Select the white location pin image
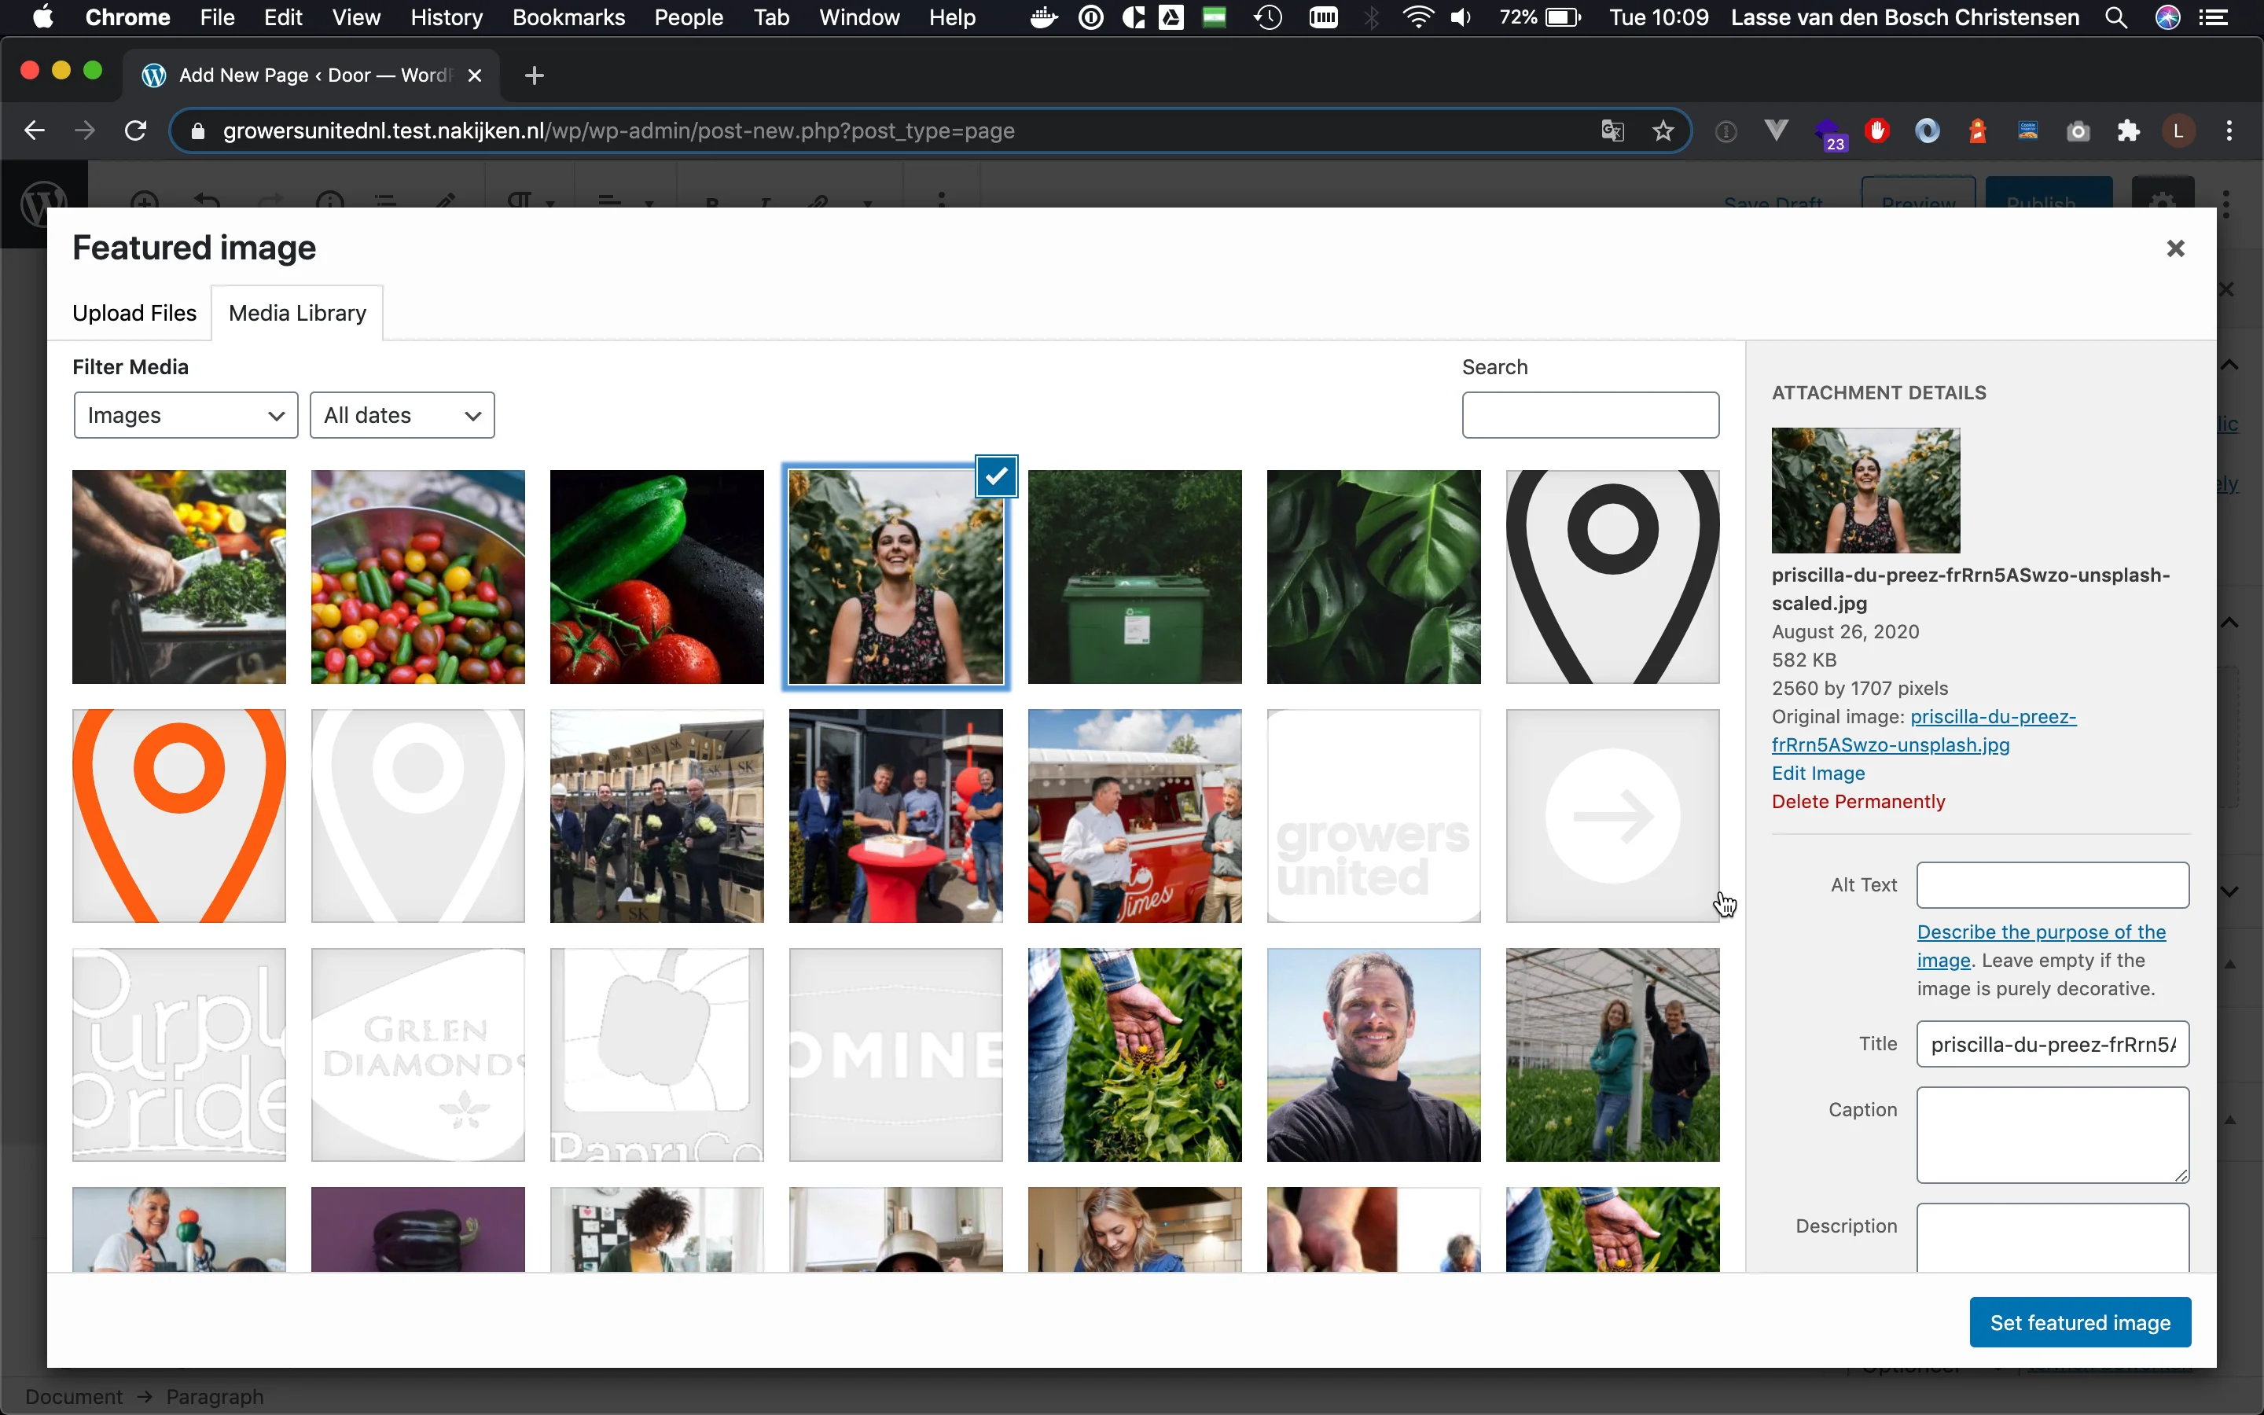The height and width of the screenshot is (1415, 2264). (418, 816)
